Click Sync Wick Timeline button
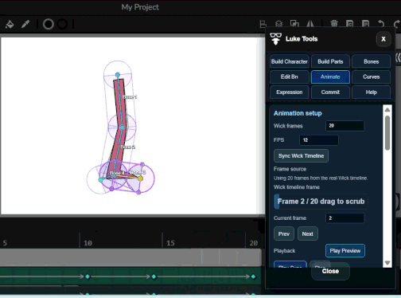This screenshot has height=298, width=401. [x=301, y=156]
